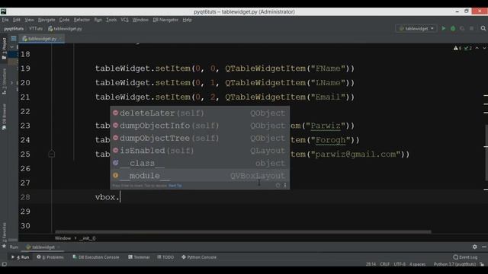Open the Navigate menu
The height and width of the screenshot is (274, 488).
pos(47,20)
